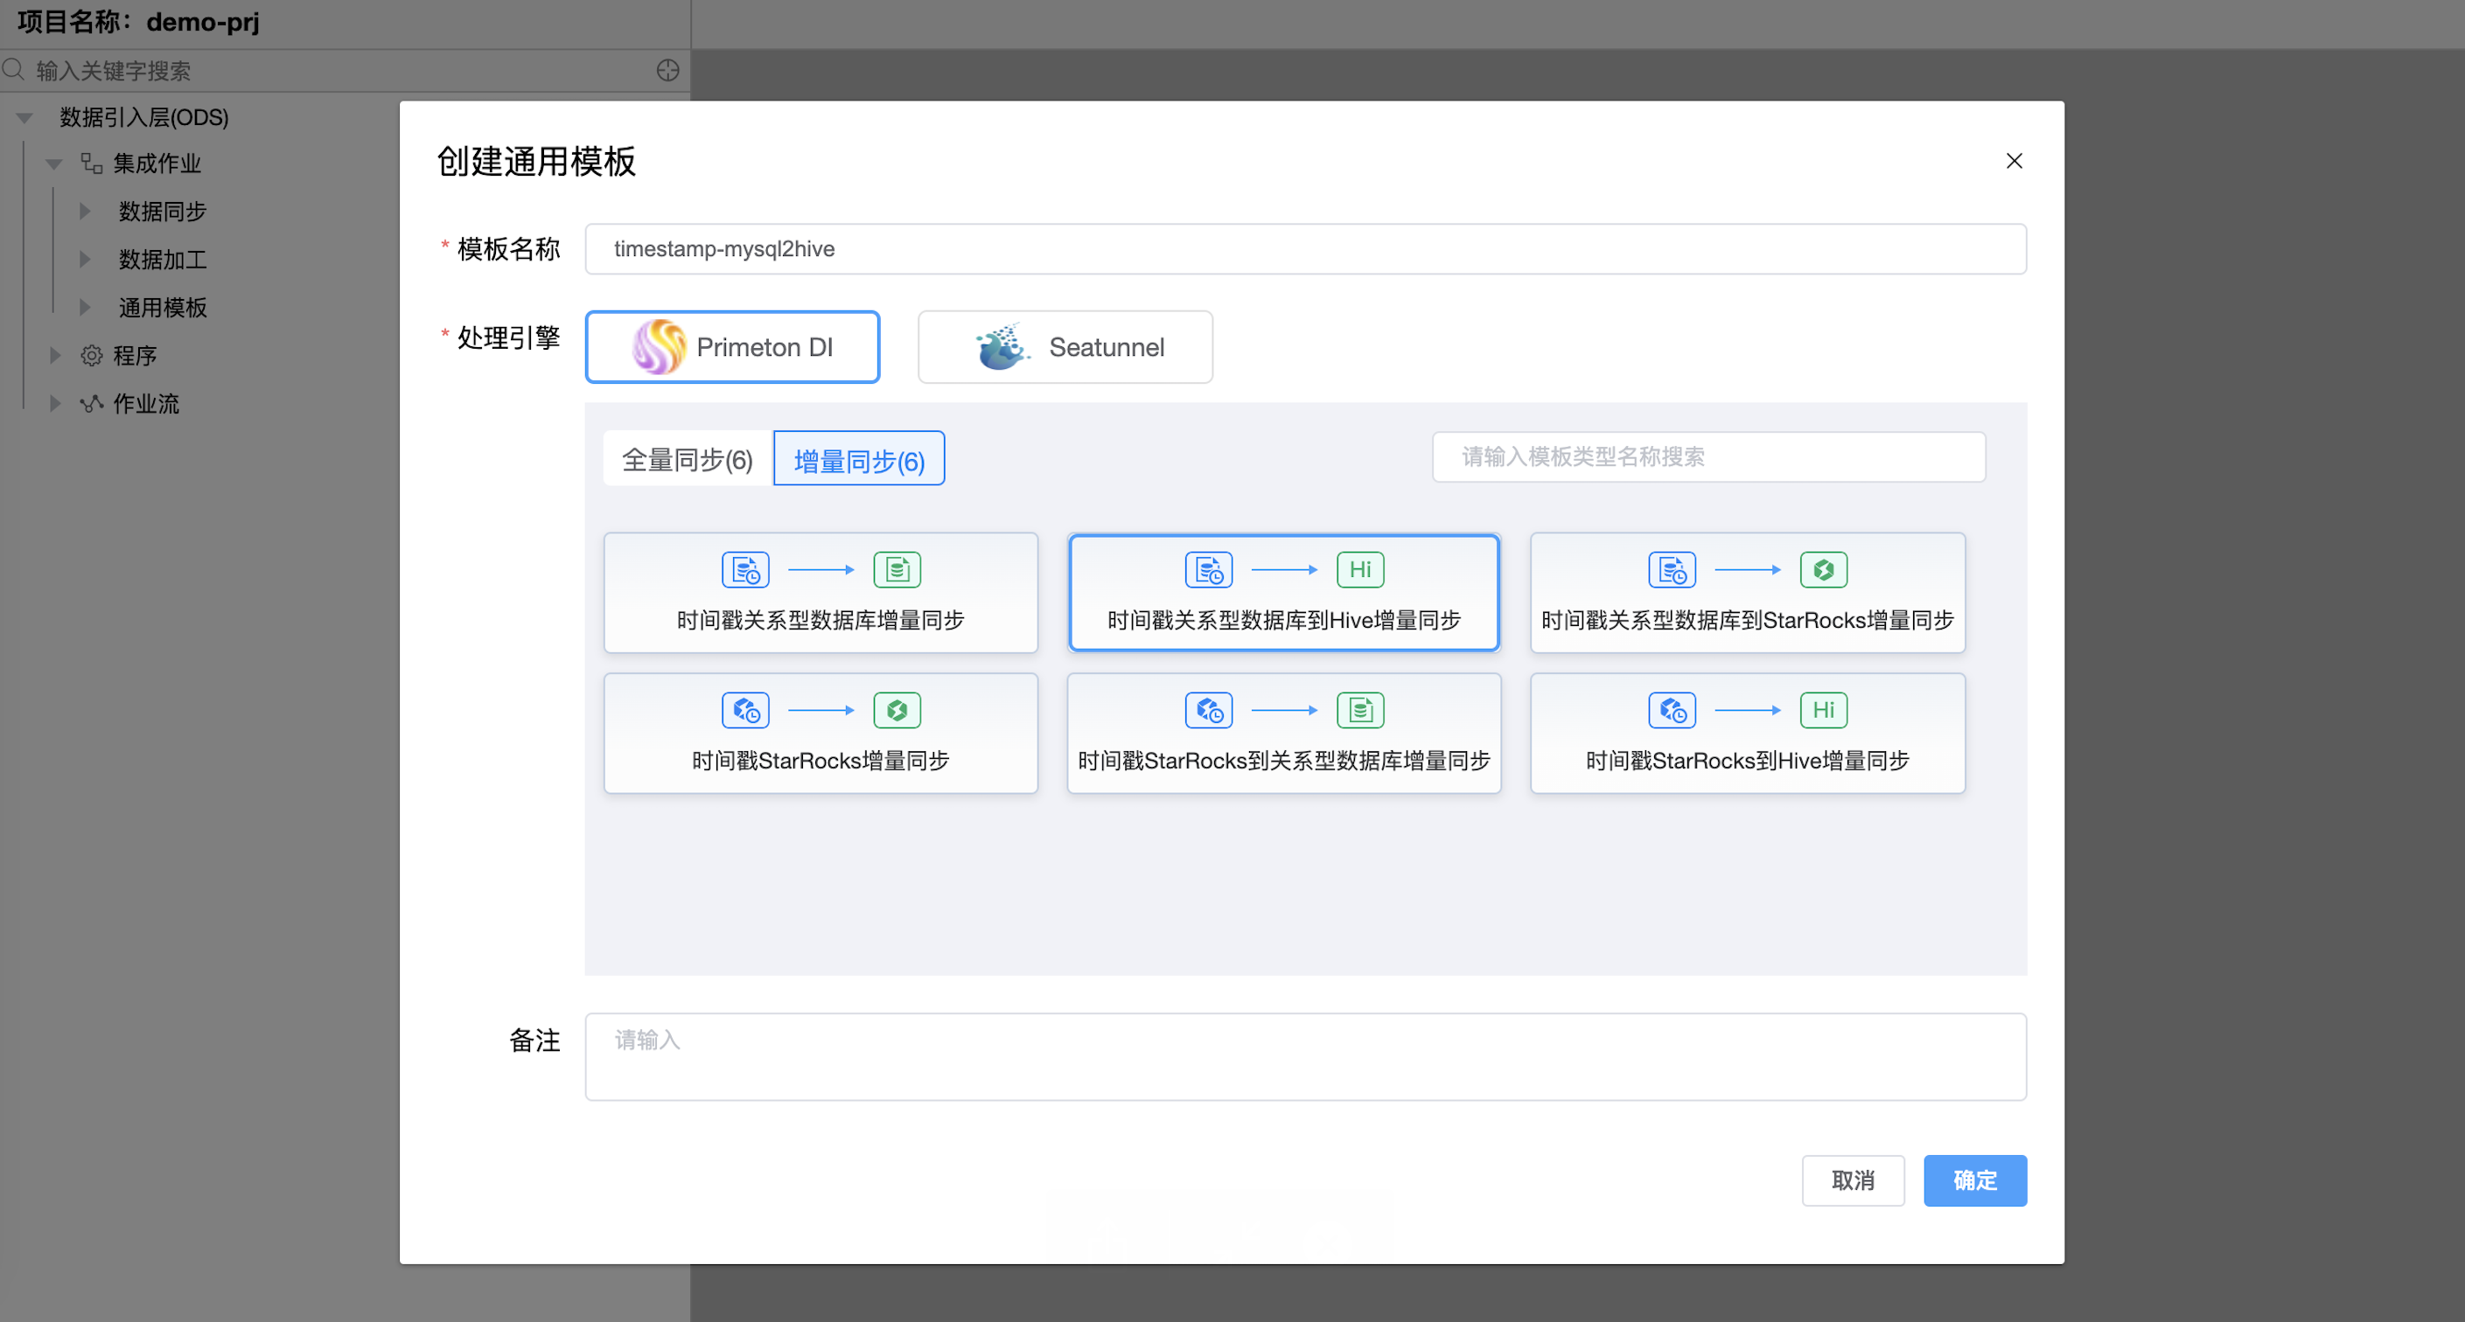Click the timestamp database icon on 时间戳关系型数据库增量同步 card
The image size is (2465, 1322).
click(x=744, y=568)
